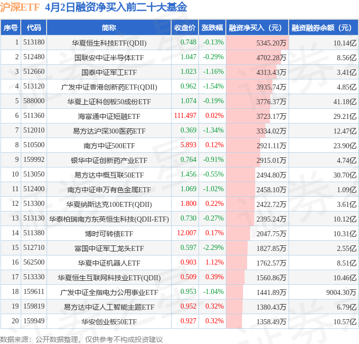Click fund name 华夏纳斯达克100ETF(QDII)
359x344 pixels.
pyautogui.click(x=109, y=204)
